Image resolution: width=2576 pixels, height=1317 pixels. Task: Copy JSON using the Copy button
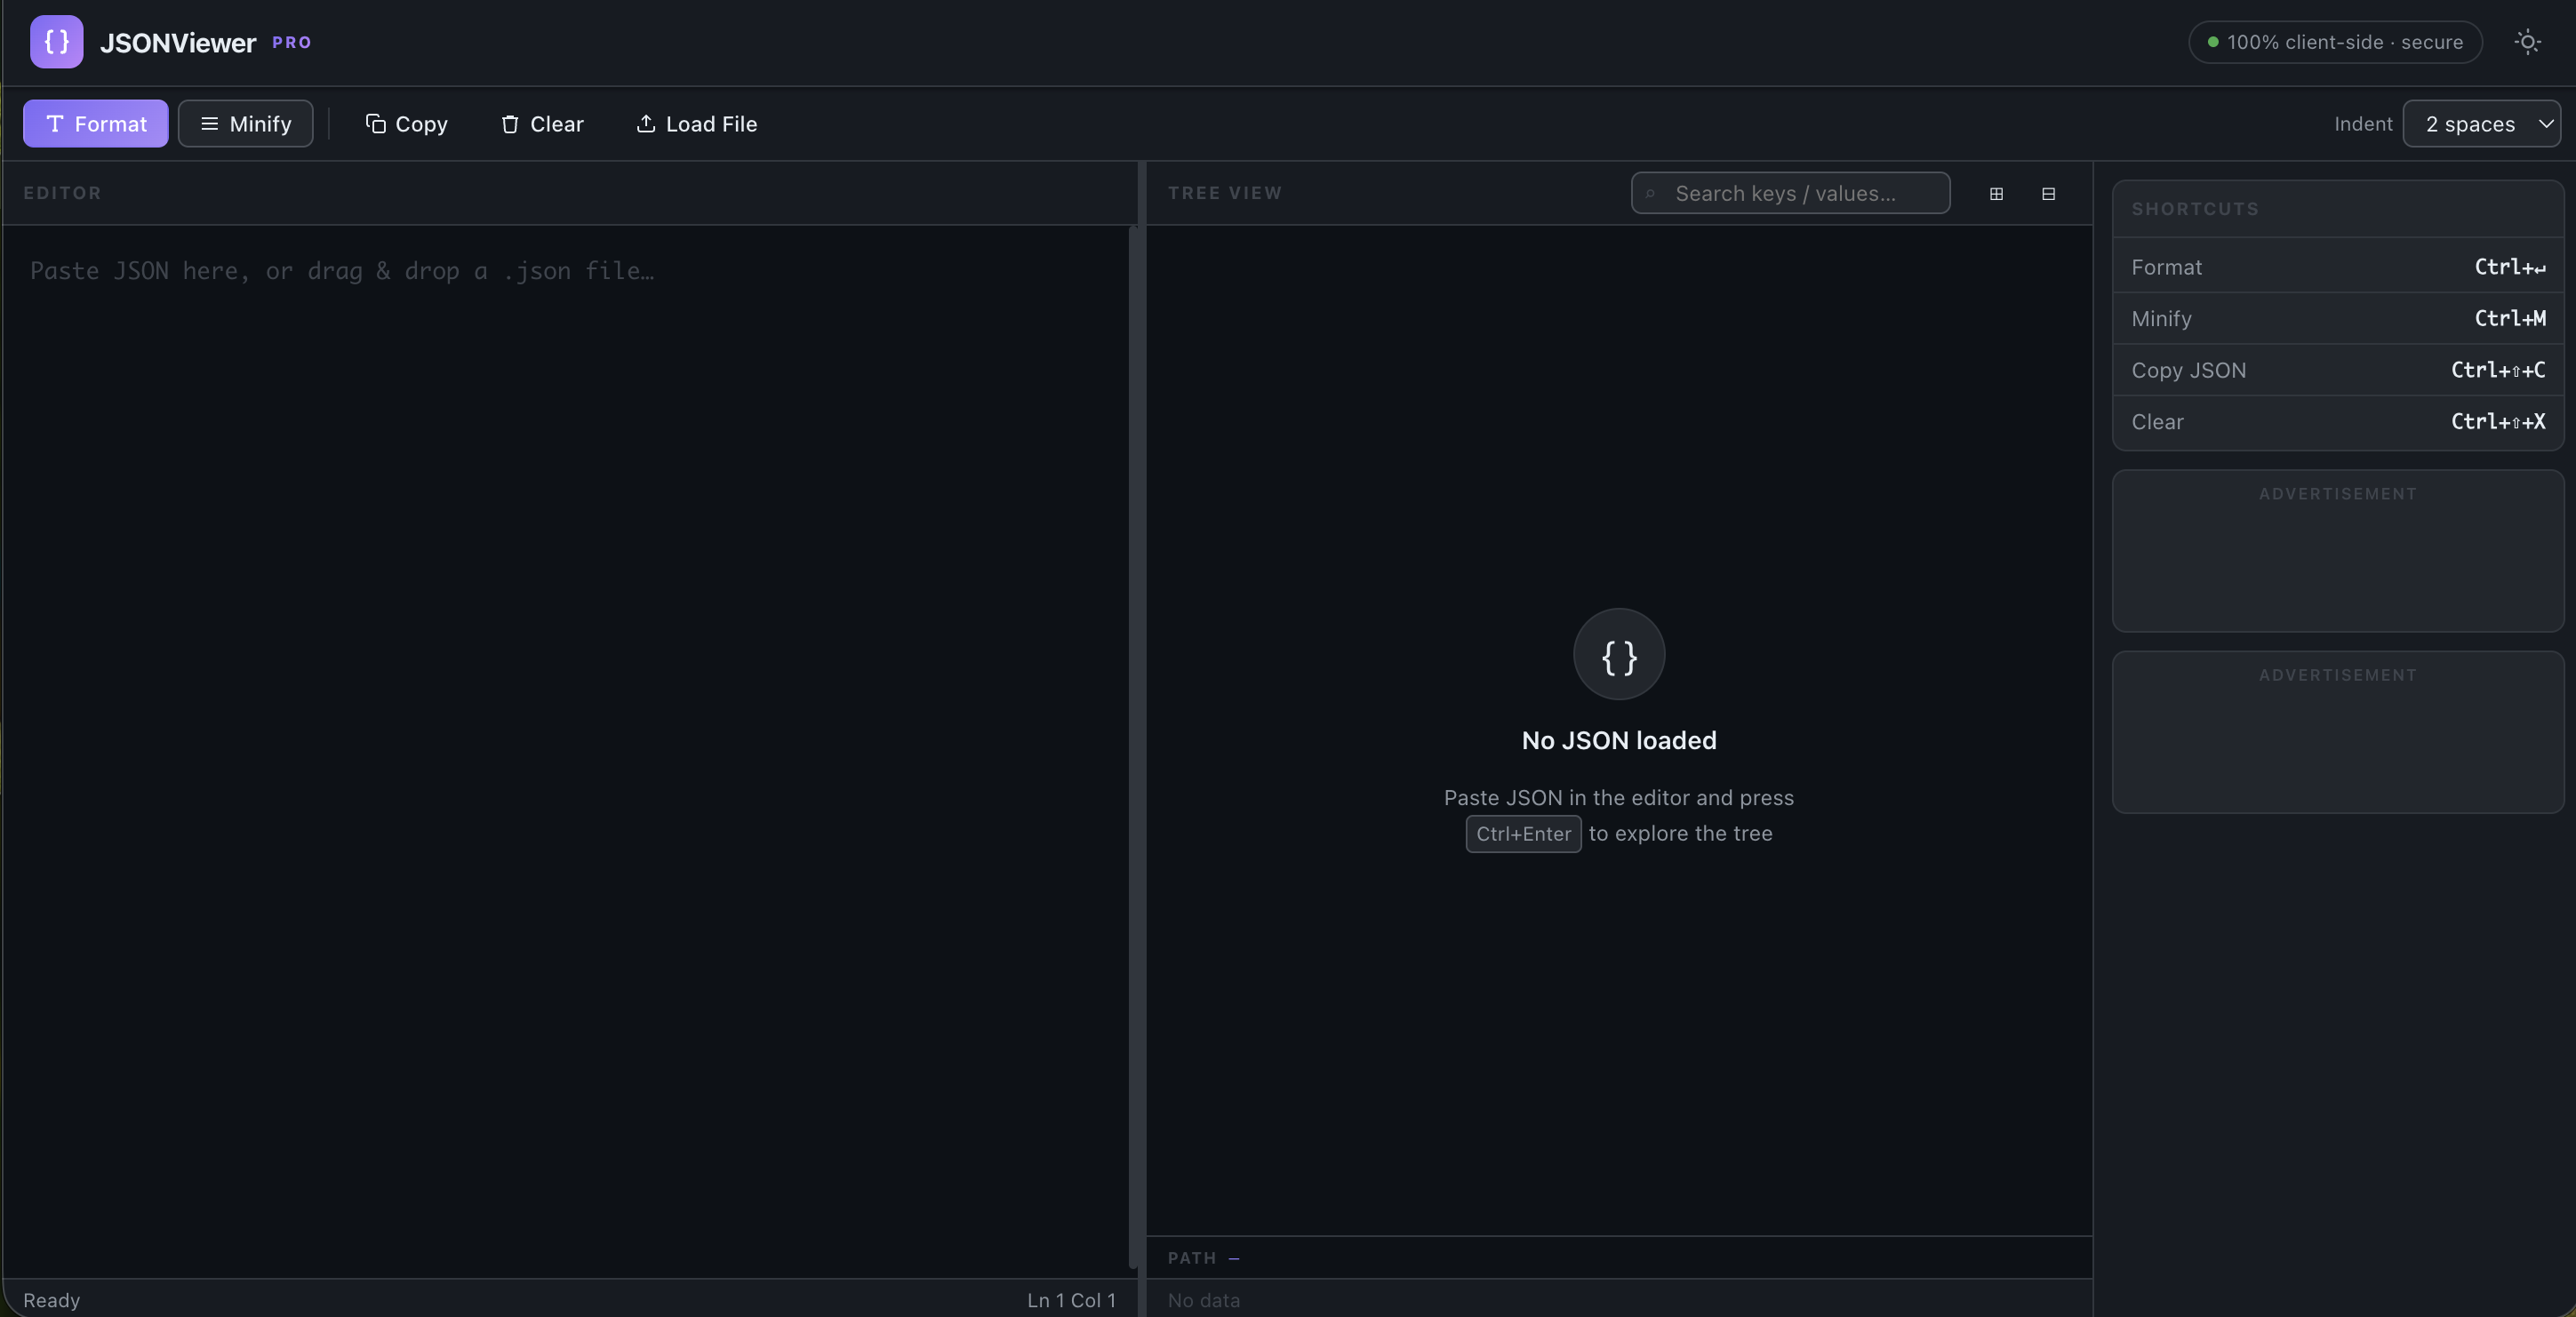(406, 124)
